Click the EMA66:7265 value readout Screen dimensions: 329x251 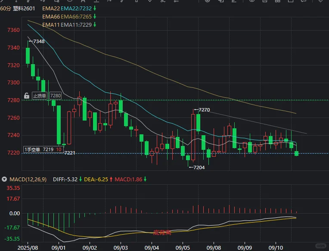tap(76, 16)
